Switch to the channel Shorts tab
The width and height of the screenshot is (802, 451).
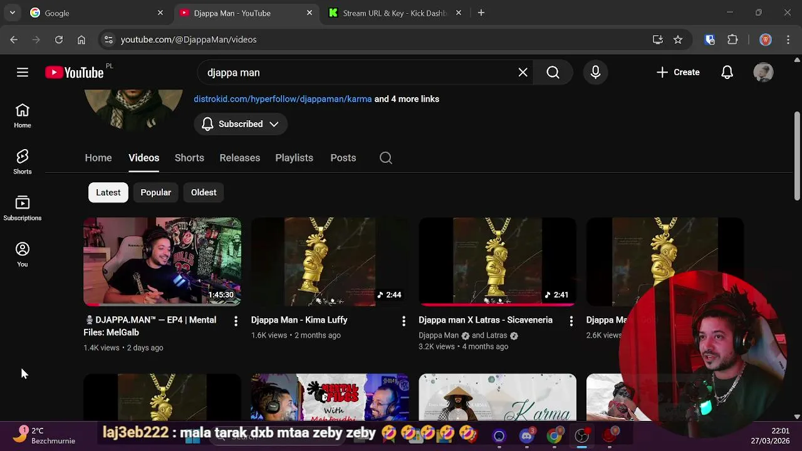[x=189, y=158]
